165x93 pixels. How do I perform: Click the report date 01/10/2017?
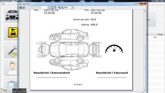pyautogui.click(x=78, y=84)
